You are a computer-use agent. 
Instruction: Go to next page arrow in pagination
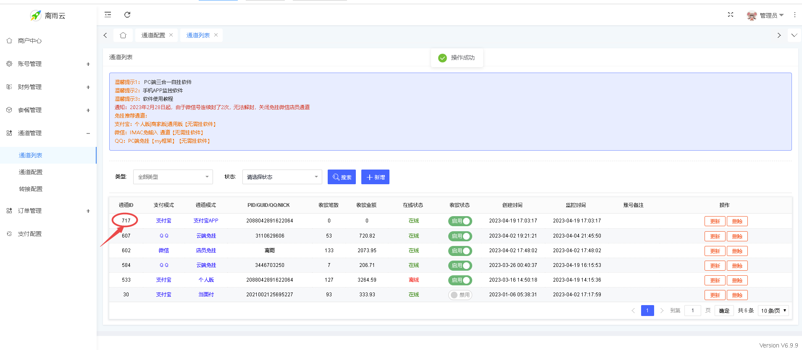tap(662, 311)
